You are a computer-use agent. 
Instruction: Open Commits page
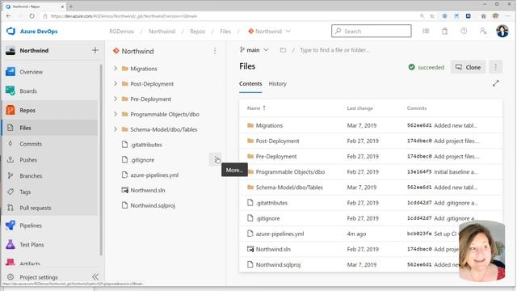click(x=31, y=144)
